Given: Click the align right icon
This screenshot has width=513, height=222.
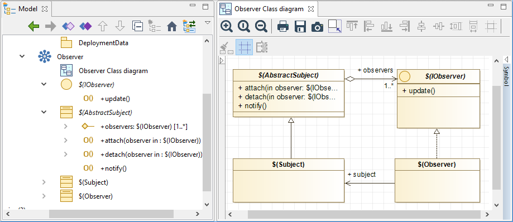Looking at the screenshot, I should pos(404,26).
